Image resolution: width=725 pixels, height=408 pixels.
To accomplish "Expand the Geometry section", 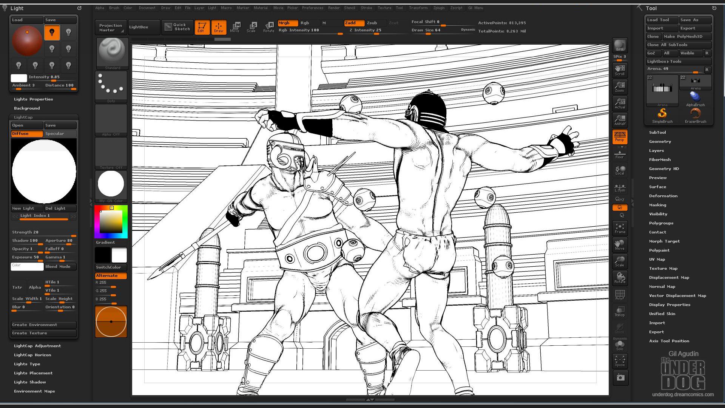I will [660, 142].
